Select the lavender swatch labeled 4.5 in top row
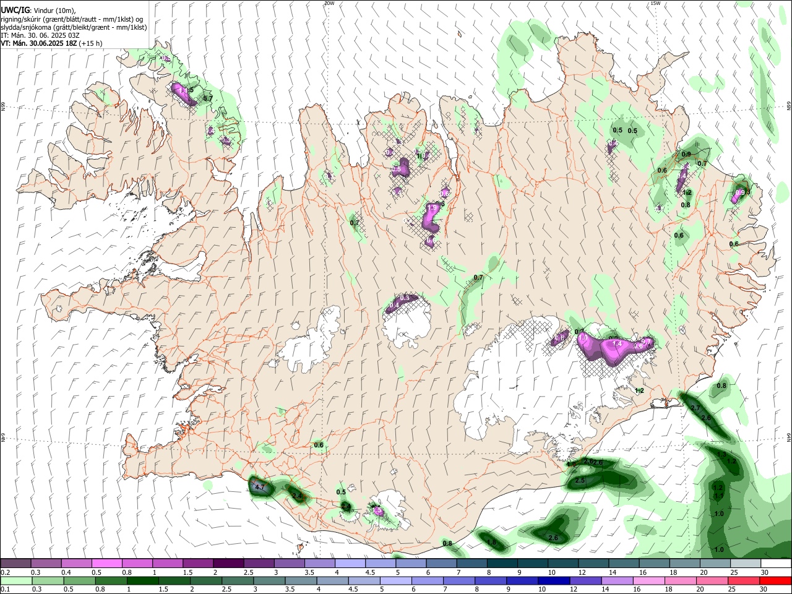The width and height of the screenshot is (792, 594). [380, 563]
